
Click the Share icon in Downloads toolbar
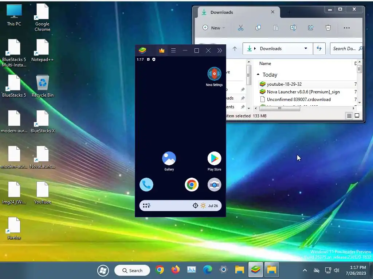(311, 28)
